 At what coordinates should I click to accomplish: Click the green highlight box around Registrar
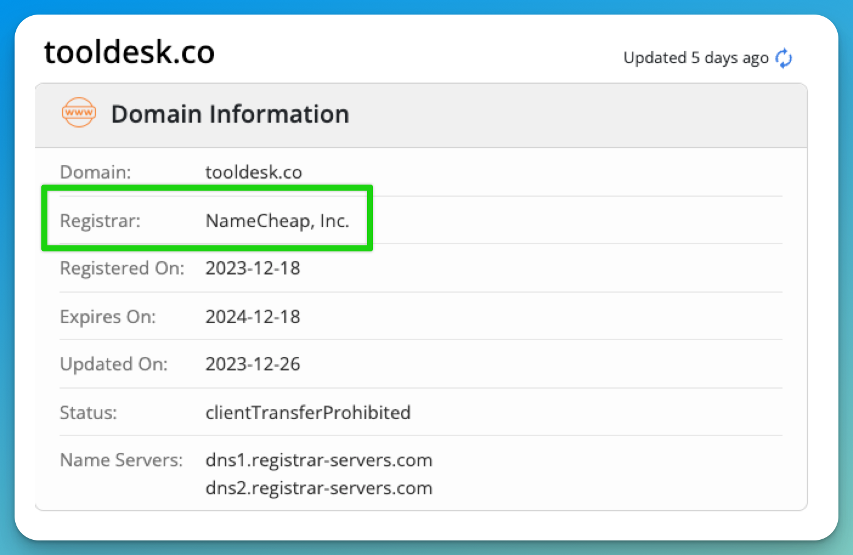coord(207,188)
